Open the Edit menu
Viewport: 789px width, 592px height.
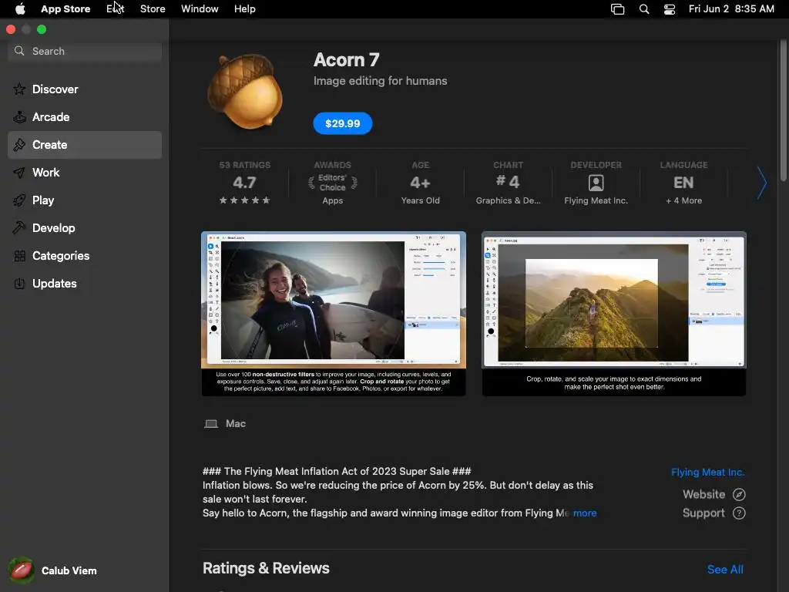[116, 9]
